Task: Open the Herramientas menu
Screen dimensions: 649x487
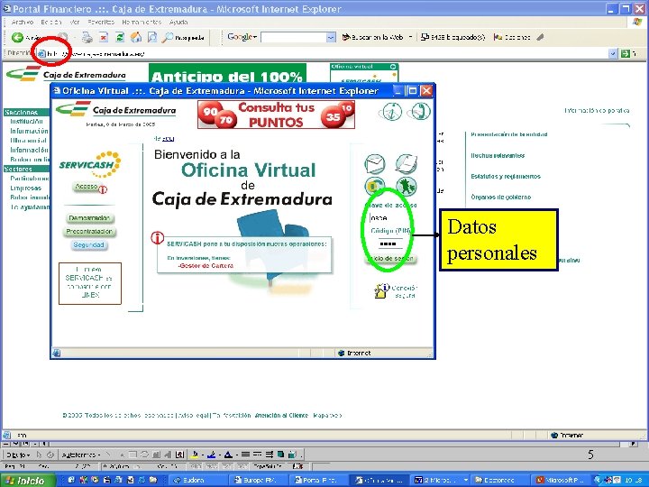Action: pos(142,22)
